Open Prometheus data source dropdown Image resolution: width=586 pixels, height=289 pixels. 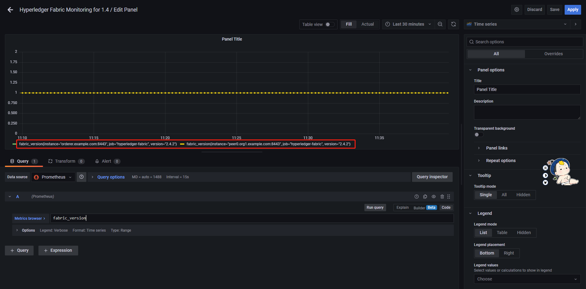coord(53,177)
